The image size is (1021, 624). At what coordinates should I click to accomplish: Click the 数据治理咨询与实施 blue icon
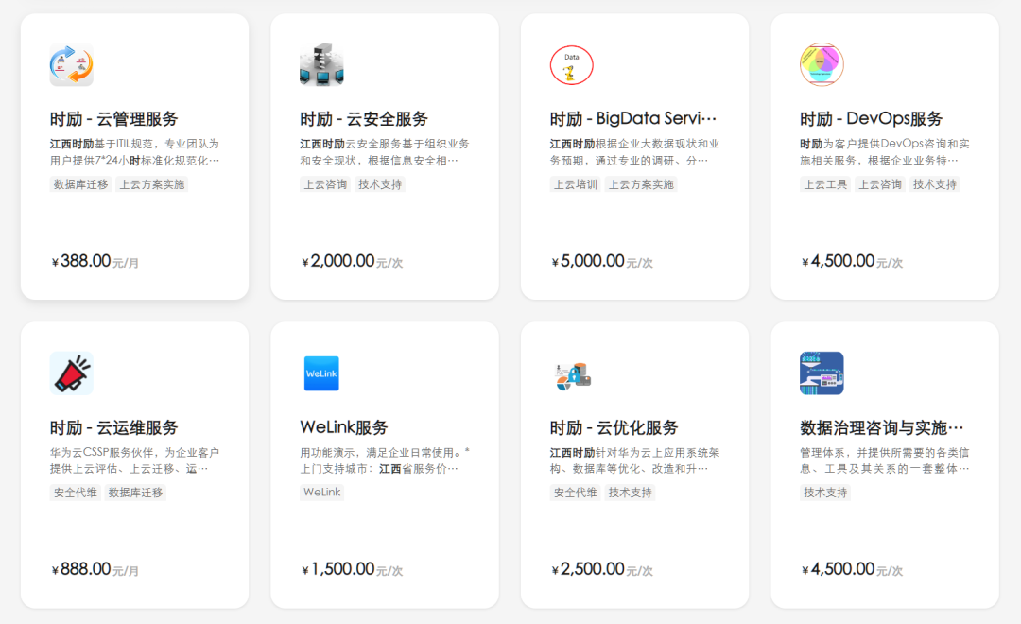click(822, 373)
